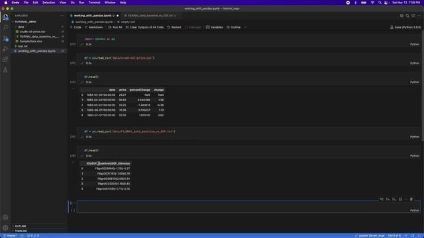The image size is (424, 238).
Task: Open FlyRNAi_data_baseline file in explorer
Action: click(x=38, y=36)
